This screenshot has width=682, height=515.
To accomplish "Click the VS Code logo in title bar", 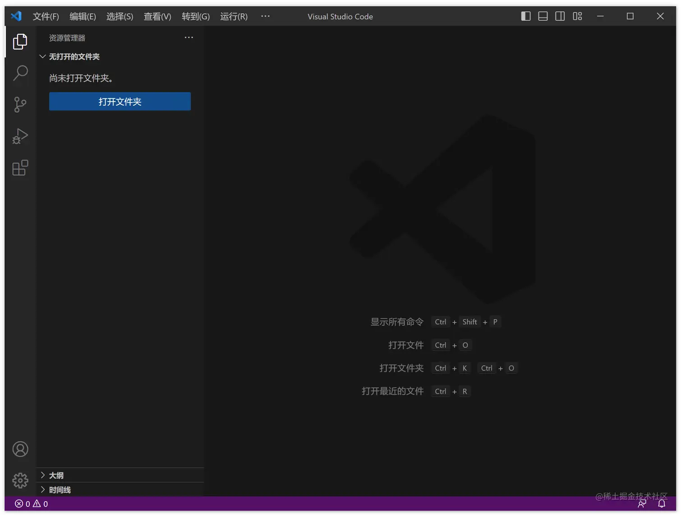I will tap(16, 16).
